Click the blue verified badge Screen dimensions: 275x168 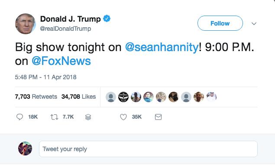click(x=107, y=19)
